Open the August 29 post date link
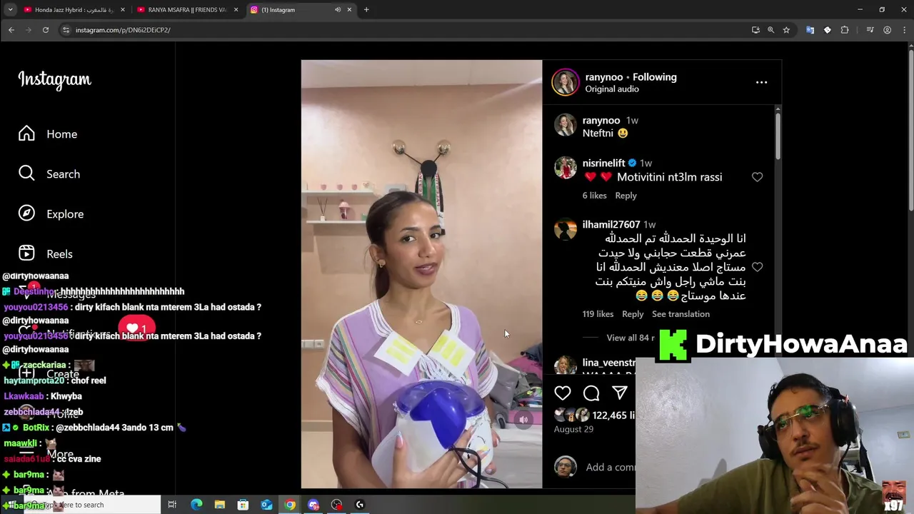914x514 pixels. coord(573,429)
